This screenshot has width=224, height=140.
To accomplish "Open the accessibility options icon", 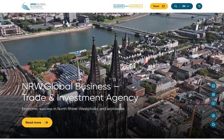I will coord(213,116).
